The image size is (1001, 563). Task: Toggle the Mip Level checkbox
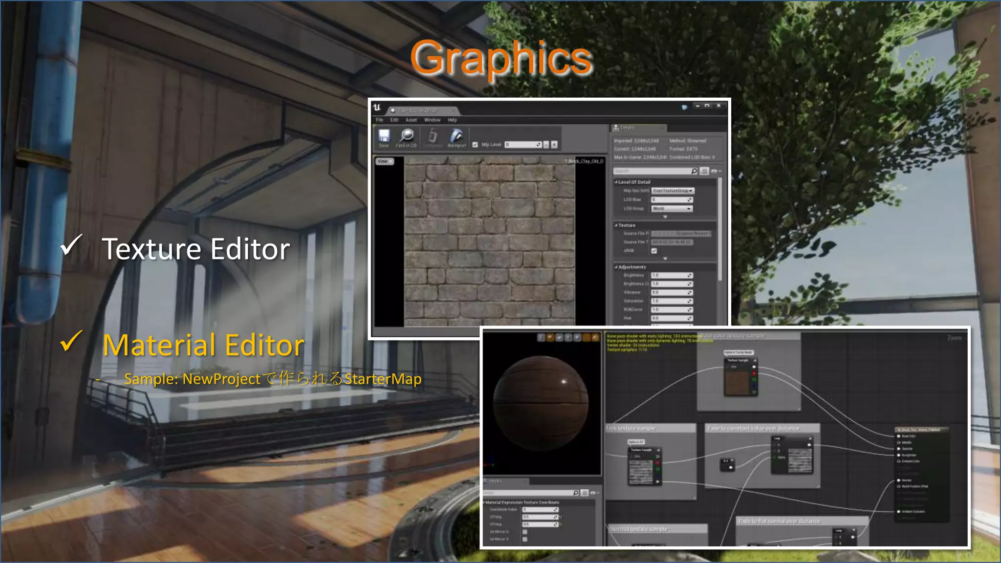tap(475, 145)
